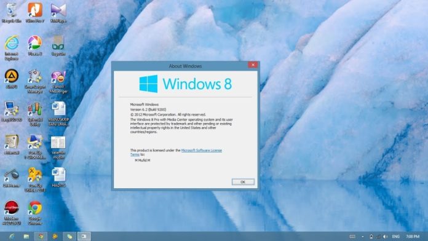This screenshot has height=241, width=428.
Task: Open the ENG input language switcher
Action: click(396, 237)
